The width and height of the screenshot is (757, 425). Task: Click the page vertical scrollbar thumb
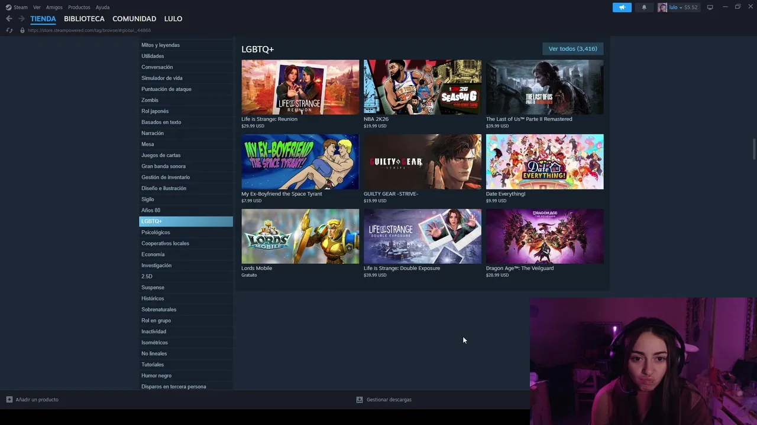(x=754, y=149)
